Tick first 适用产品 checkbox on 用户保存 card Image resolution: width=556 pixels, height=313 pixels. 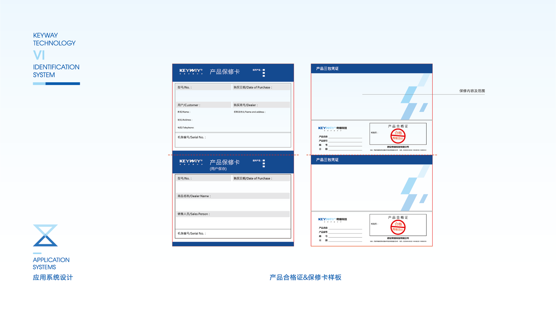pos(264,161)
